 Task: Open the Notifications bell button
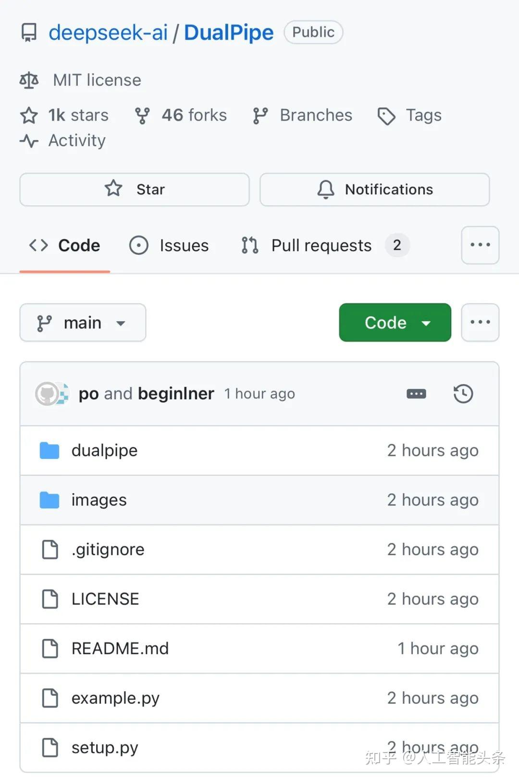point(374,189)
